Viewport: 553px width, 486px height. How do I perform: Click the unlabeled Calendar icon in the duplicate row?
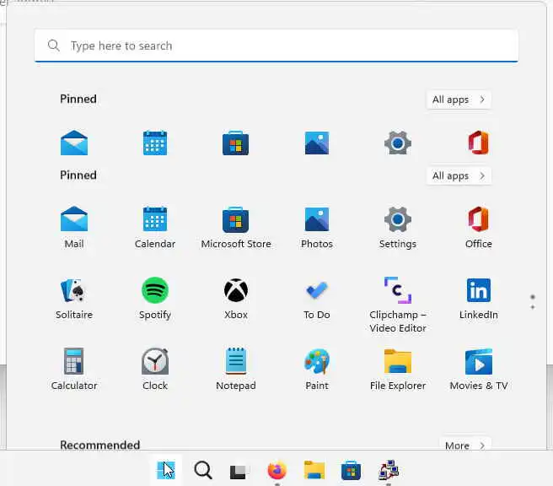(155, 143)
